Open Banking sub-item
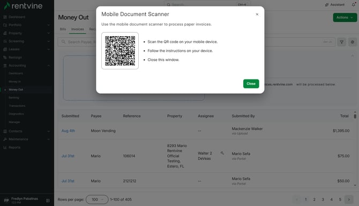This screenshot has height=206, width=359. 14,98
